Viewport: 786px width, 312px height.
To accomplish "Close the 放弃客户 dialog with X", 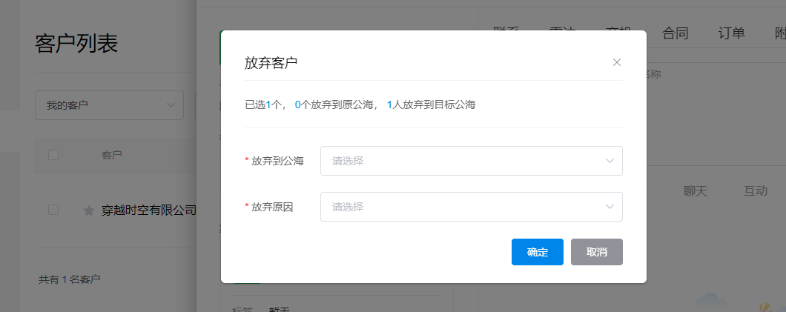I will pyautogui.click(x=616, y=62).
